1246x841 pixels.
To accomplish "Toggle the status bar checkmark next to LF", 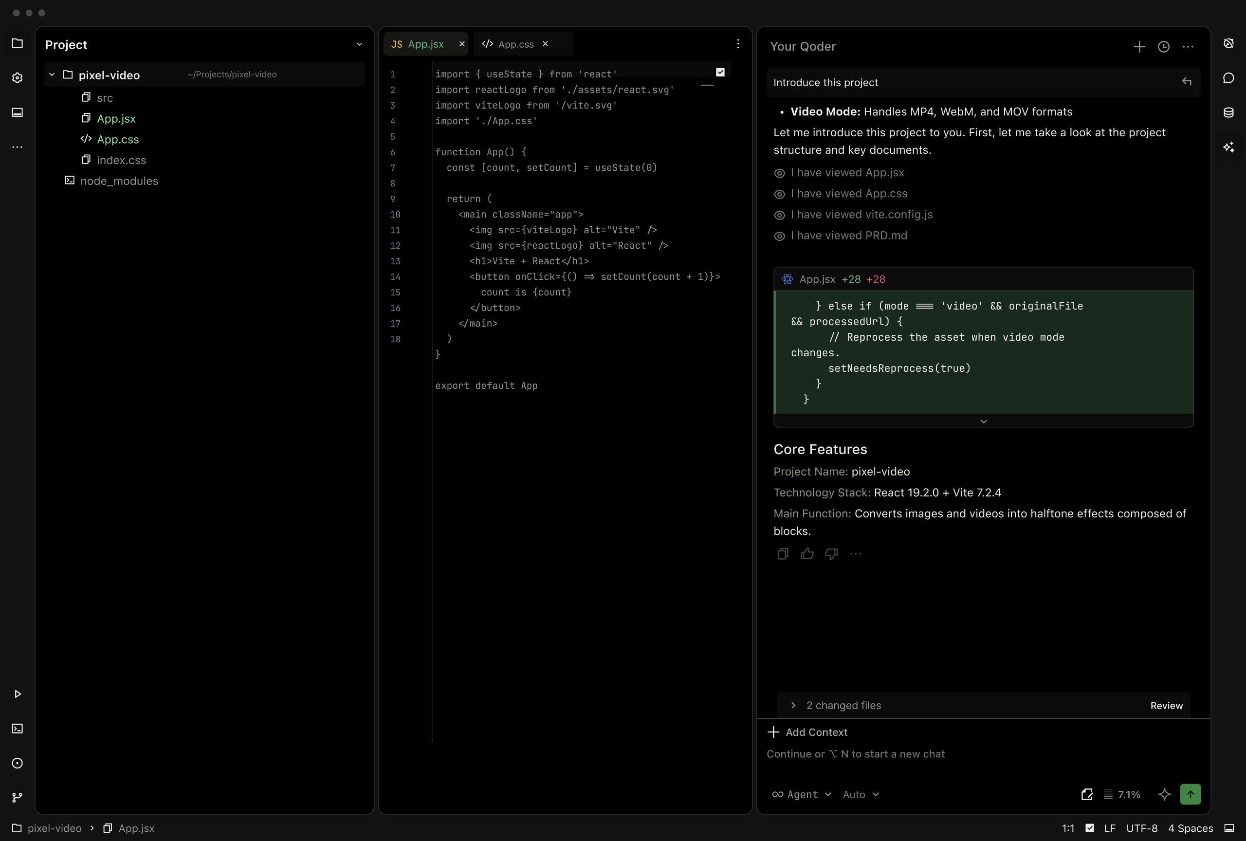I will (x=1089, y=828).
